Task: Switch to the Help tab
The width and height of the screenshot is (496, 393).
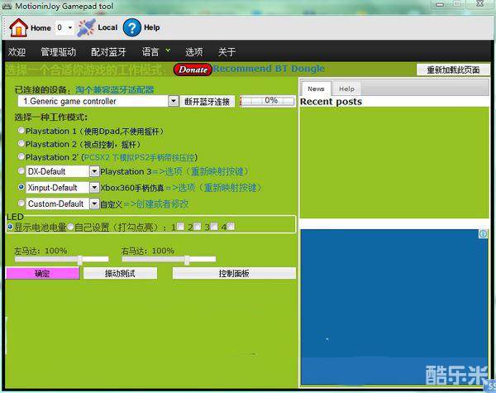Action: click(346, 89)
